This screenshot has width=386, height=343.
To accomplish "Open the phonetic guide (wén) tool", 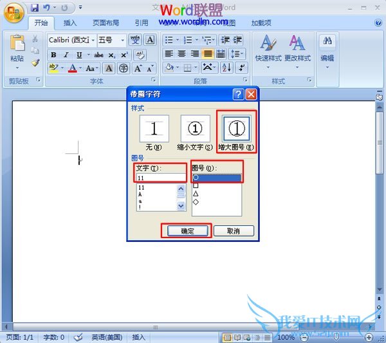I will [x=135, y=40].
